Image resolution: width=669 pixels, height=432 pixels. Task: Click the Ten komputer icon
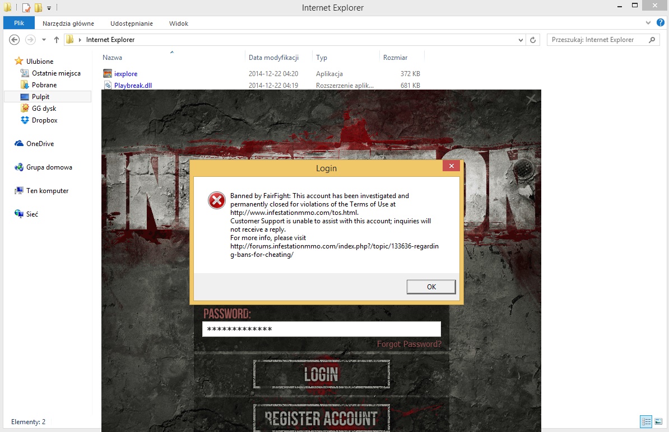(19, 190)
